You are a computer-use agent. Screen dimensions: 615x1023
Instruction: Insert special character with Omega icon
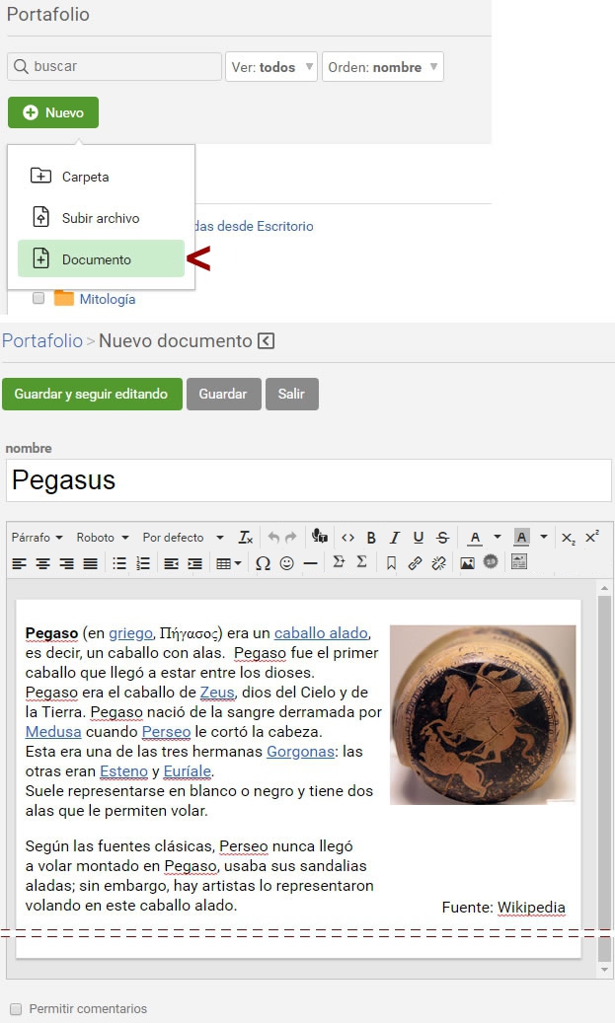coord(263,563)
